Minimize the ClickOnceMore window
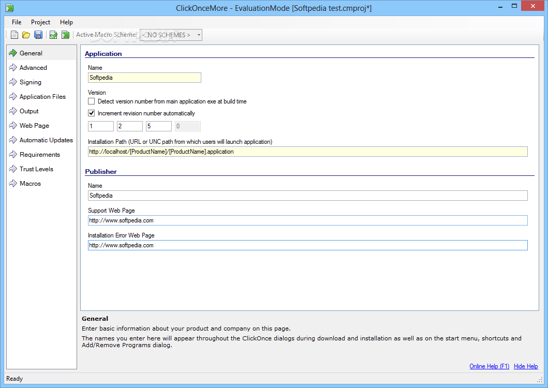The width and height of the screenshot is (548, 388). pos(500,7)
